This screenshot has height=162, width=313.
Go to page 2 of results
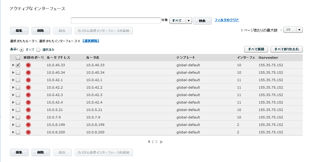tap(153, 142)
